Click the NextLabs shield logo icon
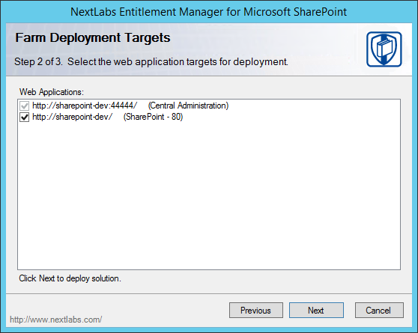The width and height of the screenshot is (418, 333). coord(384,49)
